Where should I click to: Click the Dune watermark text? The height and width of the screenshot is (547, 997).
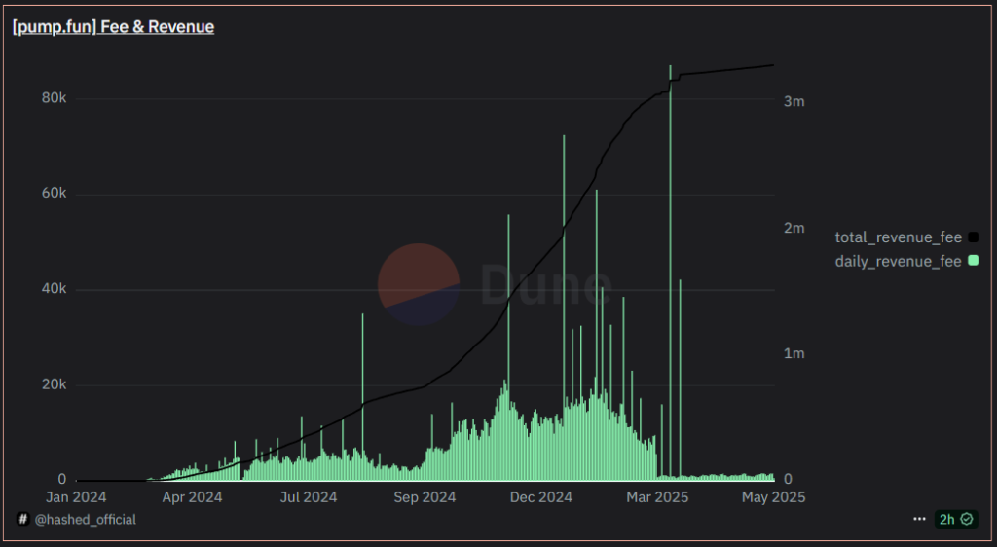pos(545,284)
